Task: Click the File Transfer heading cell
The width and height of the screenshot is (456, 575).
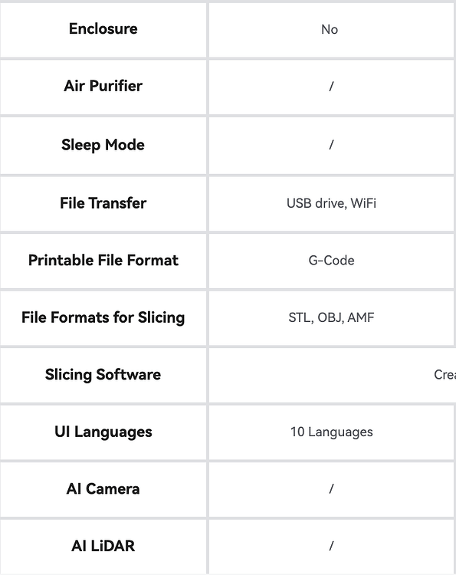Action: pos(103,203)
